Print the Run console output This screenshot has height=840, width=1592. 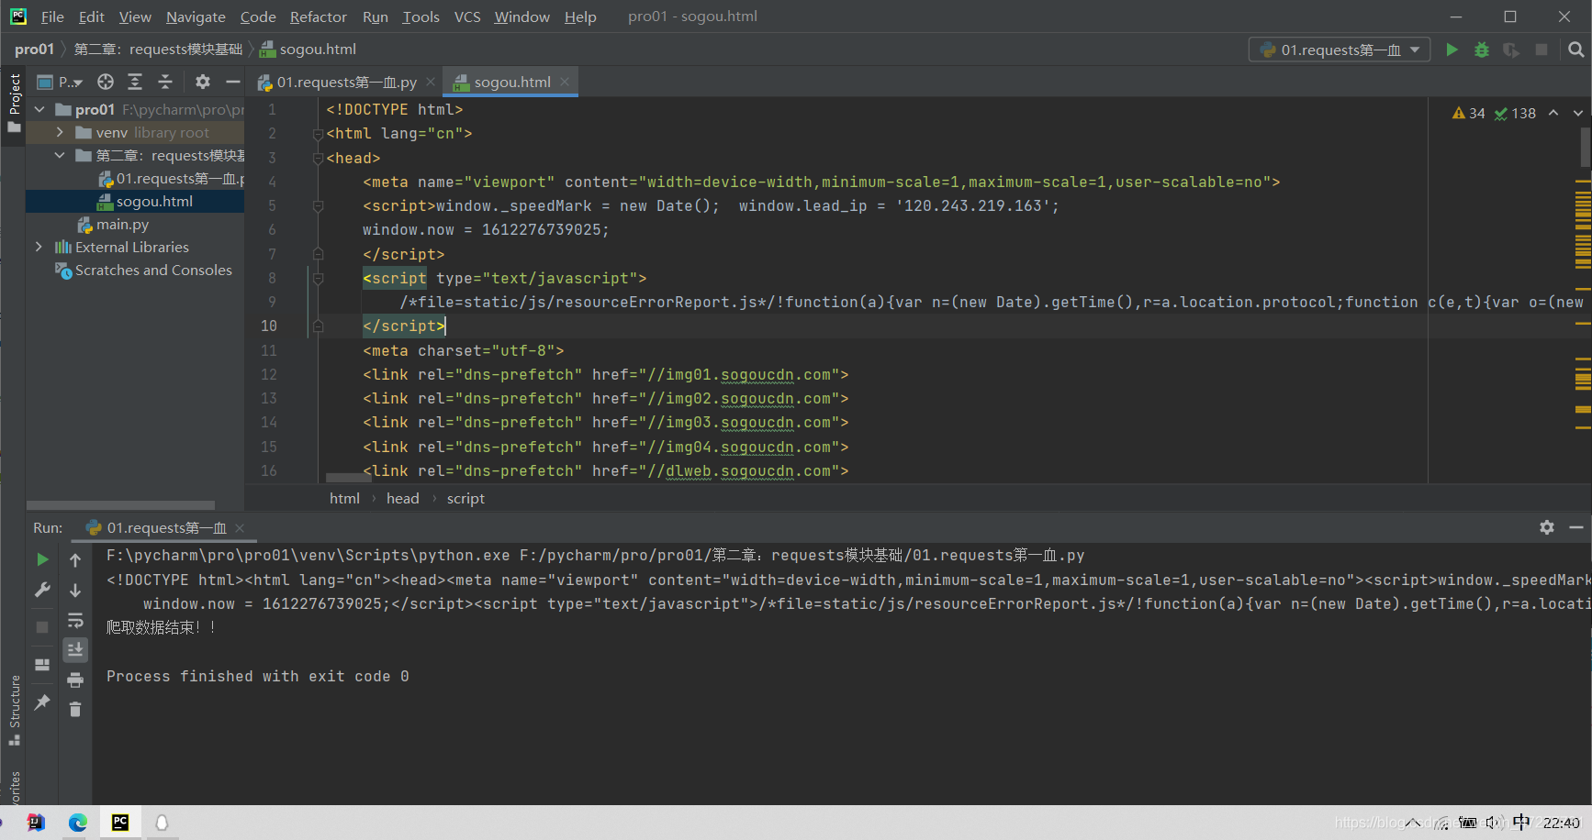coord(75,680)
